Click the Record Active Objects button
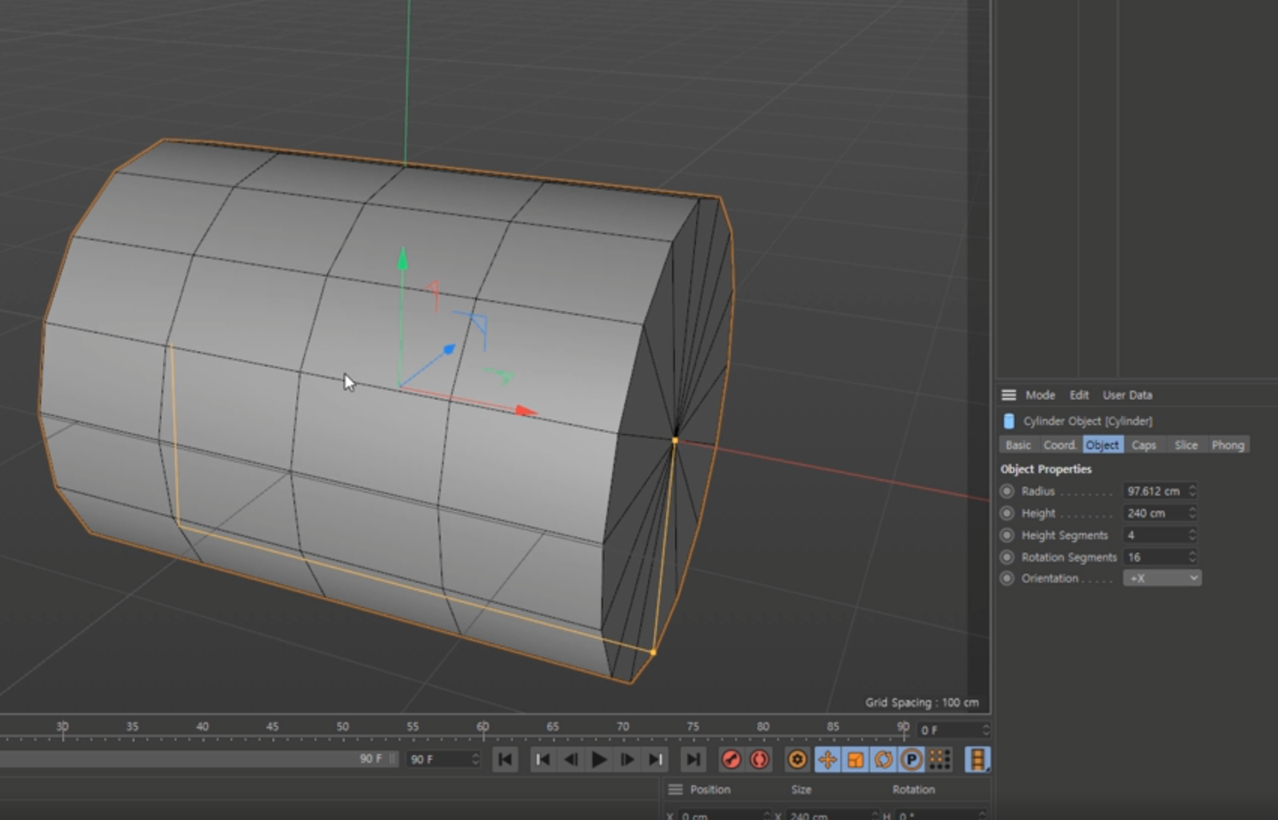Screen dimensions: 1278x820 731,759
